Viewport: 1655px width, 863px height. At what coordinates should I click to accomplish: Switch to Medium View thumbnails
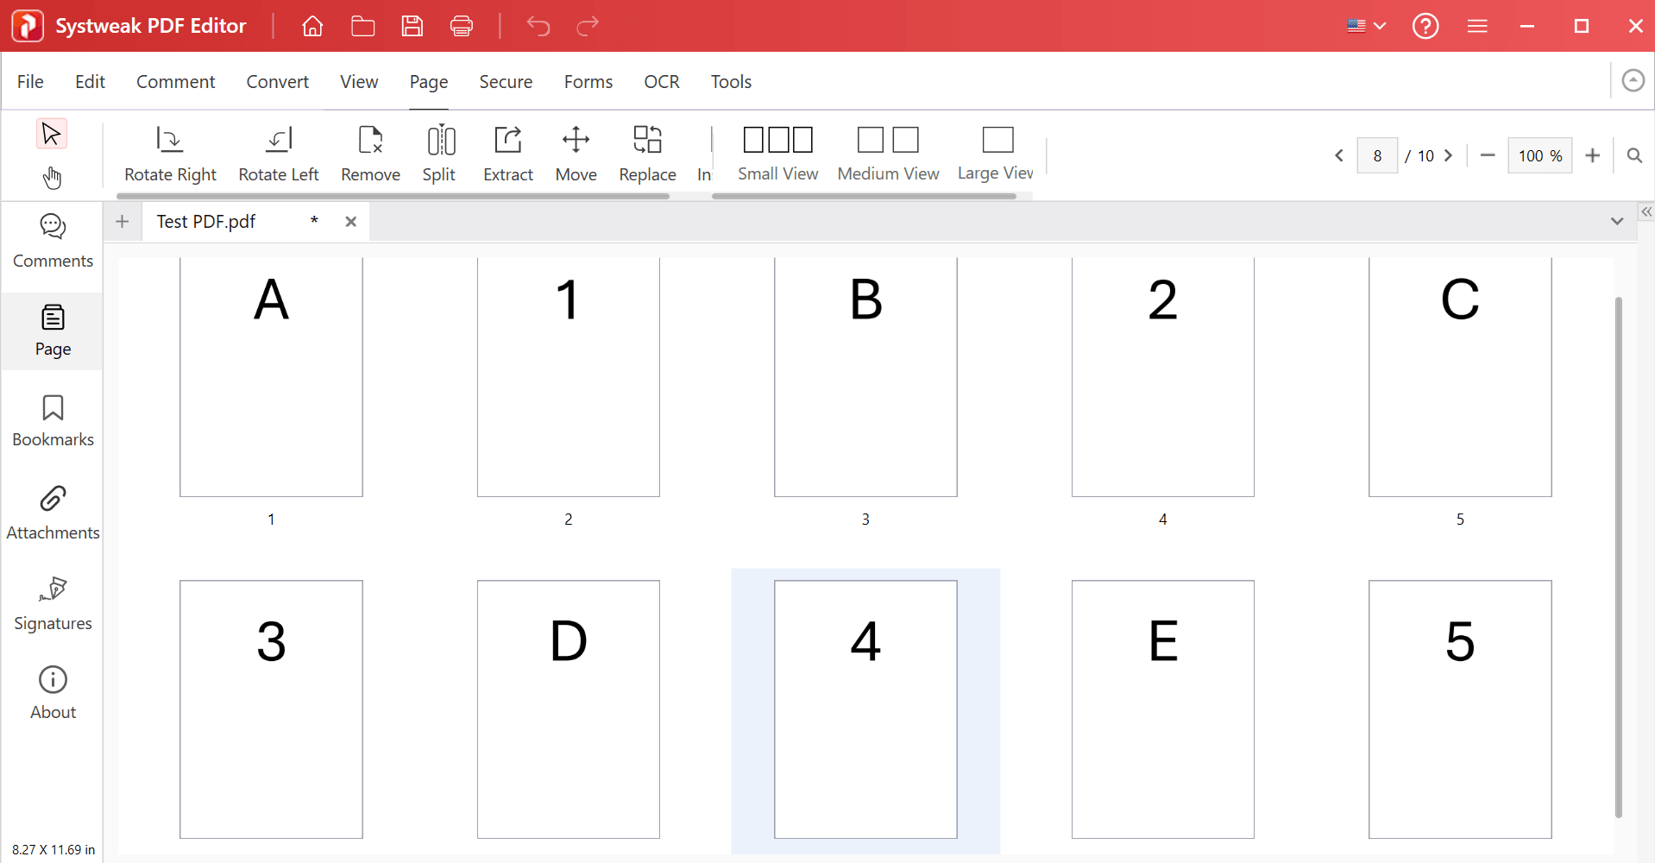point(889,154)
